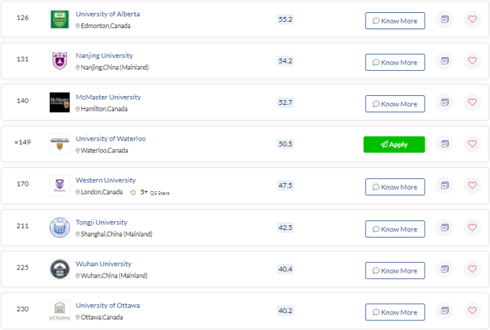
Task: Click the University of Ottawa logo
Action: coord(59,311)
